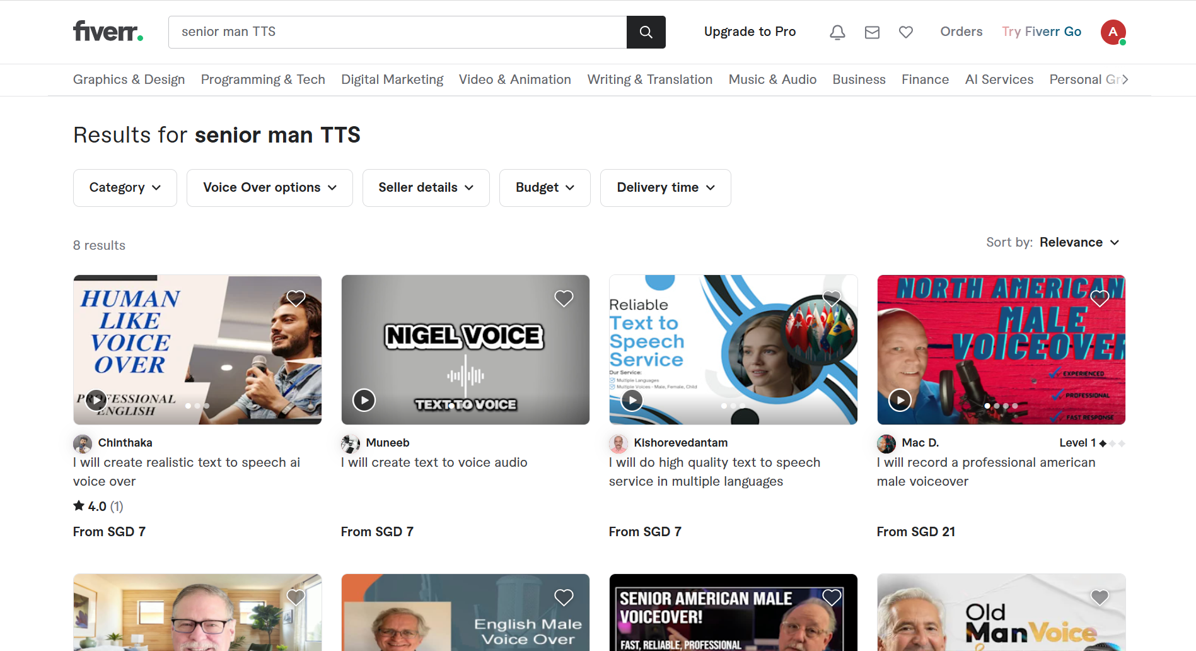Open the Finance category
Image resolution: width=1196 pixels, height=651 pixels.
pos(925,79)
